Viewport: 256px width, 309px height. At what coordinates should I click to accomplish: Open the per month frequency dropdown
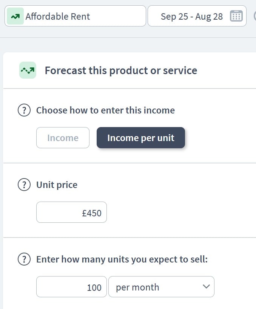click(161, 287)
